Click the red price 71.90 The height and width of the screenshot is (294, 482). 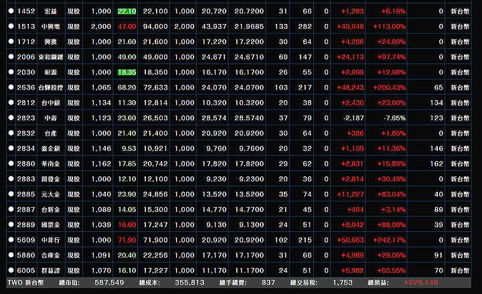tap(127, 240)
